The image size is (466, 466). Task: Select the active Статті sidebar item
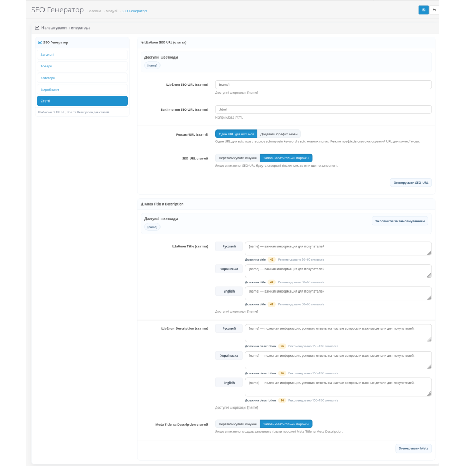tap(82, 101)
